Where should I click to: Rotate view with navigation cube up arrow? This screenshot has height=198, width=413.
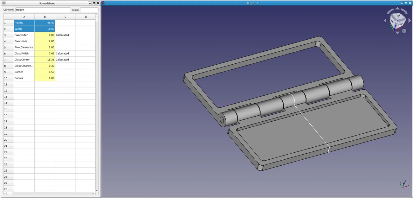tap(397, 8)
